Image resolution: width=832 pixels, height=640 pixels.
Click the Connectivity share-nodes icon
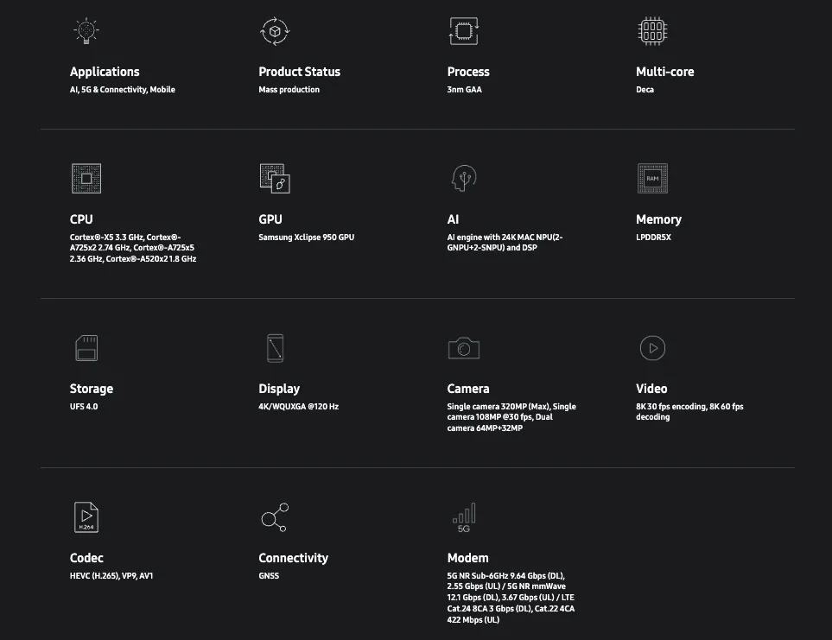point(275,517)
